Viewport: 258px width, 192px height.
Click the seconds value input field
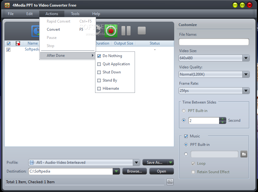click(204, 120)
